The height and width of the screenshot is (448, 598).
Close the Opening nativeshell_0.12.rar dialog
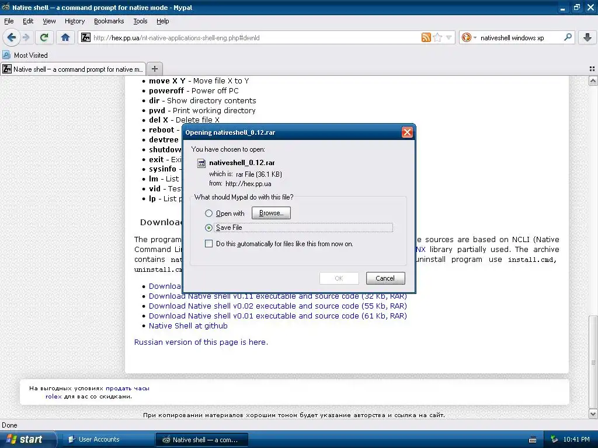click(x=407, y=132)
